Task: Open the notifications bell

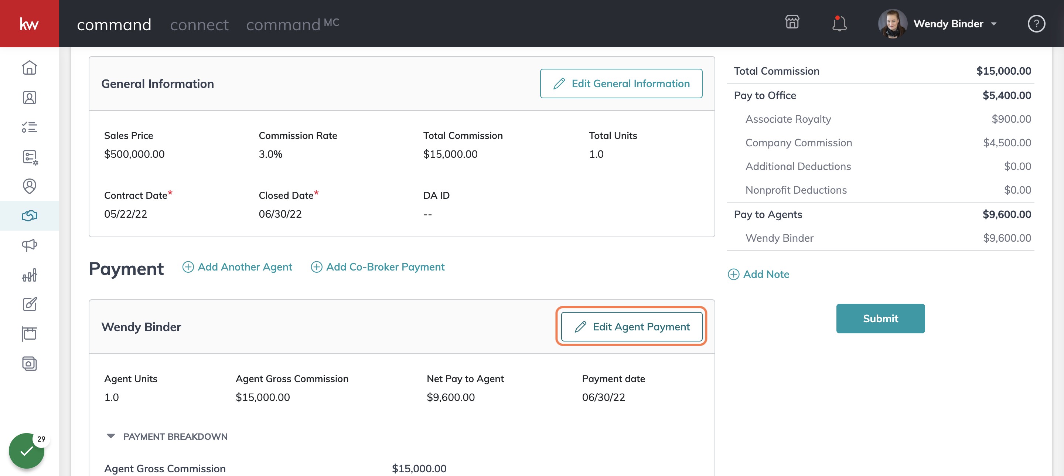Action: click(x=839, y=24)
